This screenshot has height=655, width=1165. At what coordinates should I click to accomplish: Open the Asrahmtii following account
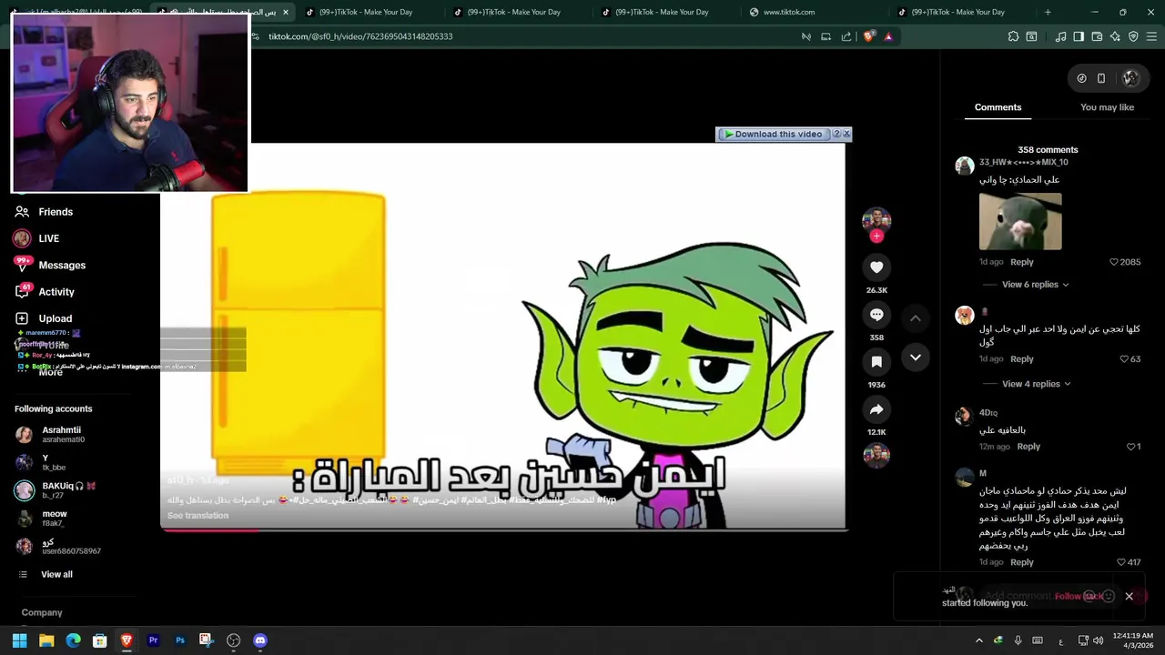pos(61,434)
